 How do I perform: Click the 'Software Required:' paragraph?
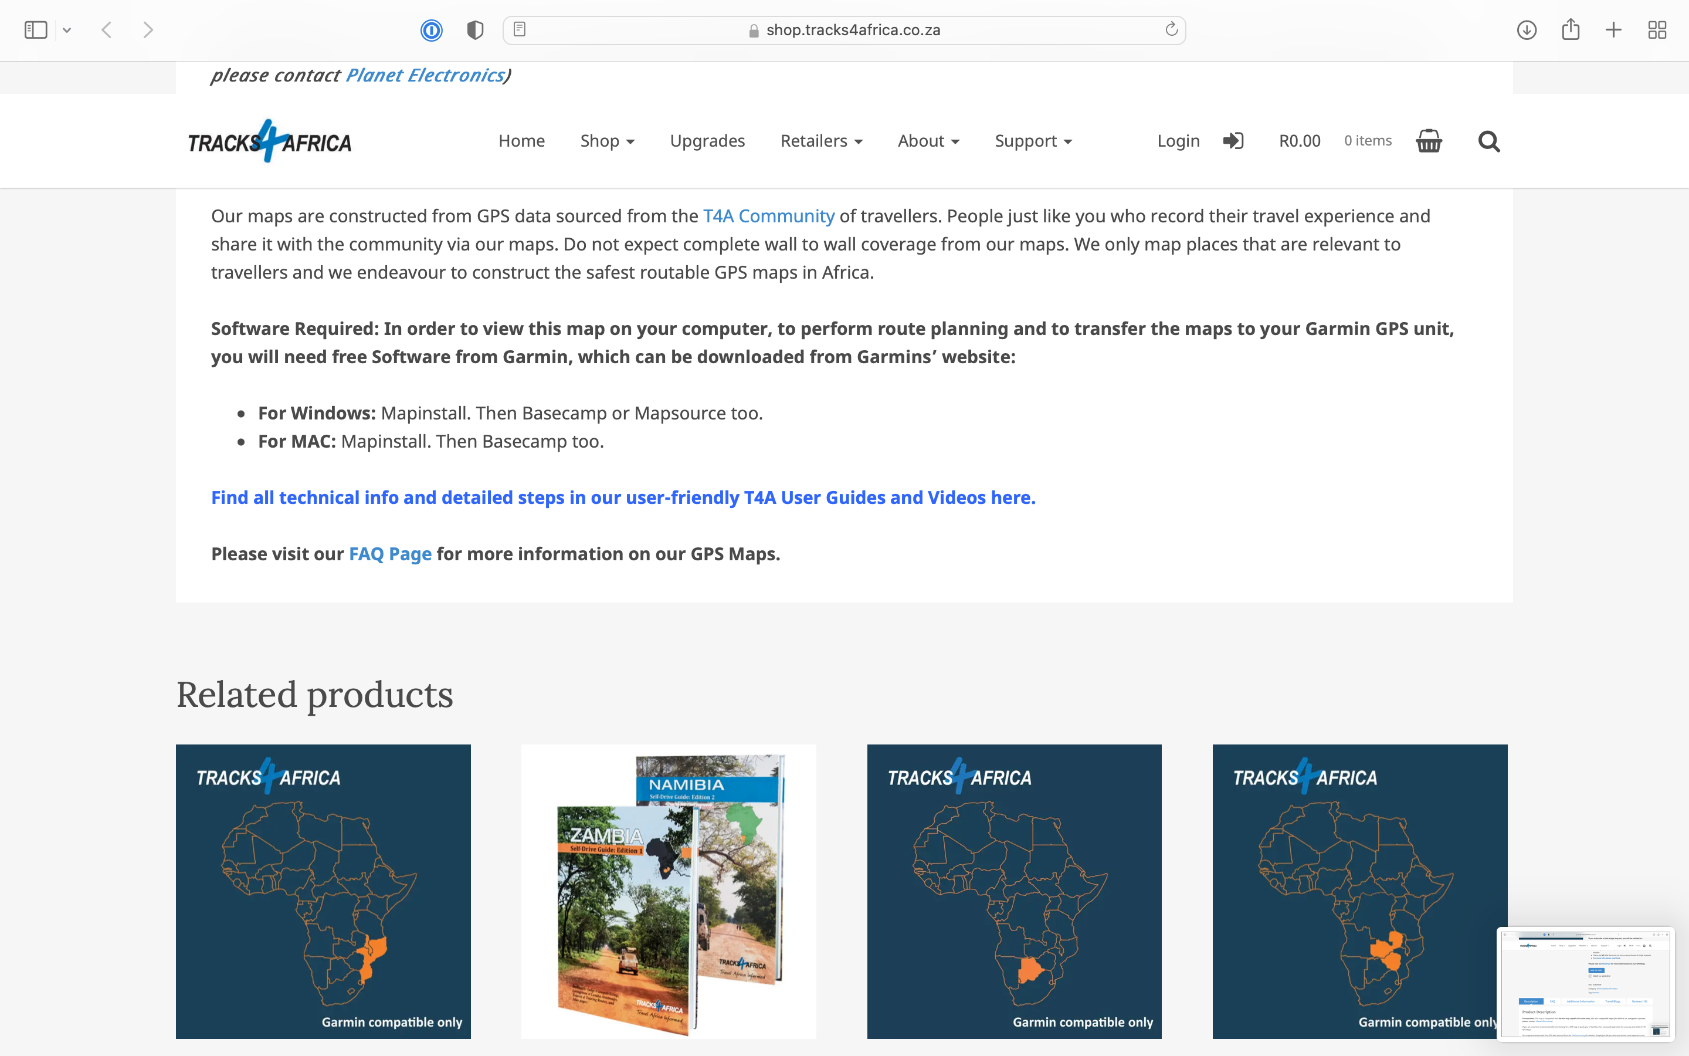click(833, 342)
